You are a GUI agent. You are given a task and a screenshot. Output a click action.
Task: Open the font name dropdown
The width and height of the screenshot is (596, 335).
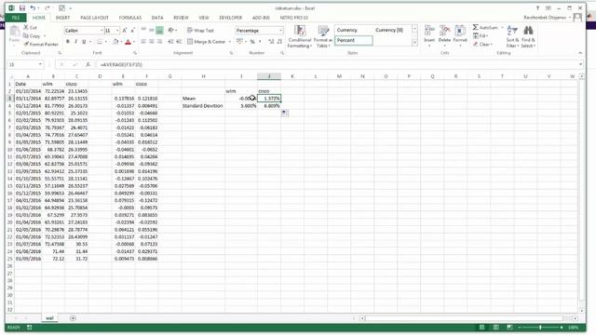click(x=102, y=31)
